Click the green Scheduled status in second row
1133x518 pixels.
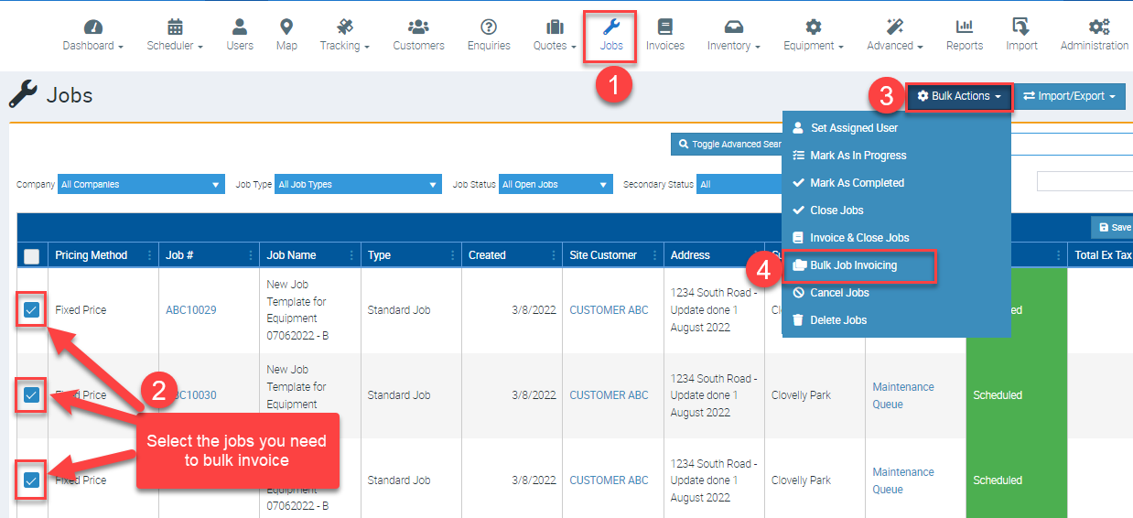[998, 395]
